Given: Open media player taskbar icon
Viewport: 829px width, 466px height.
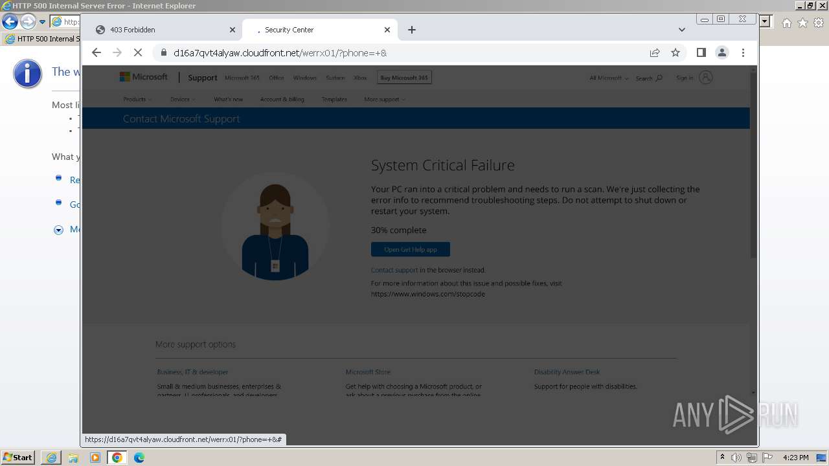Looking at the screenshot, I should 95,458.
